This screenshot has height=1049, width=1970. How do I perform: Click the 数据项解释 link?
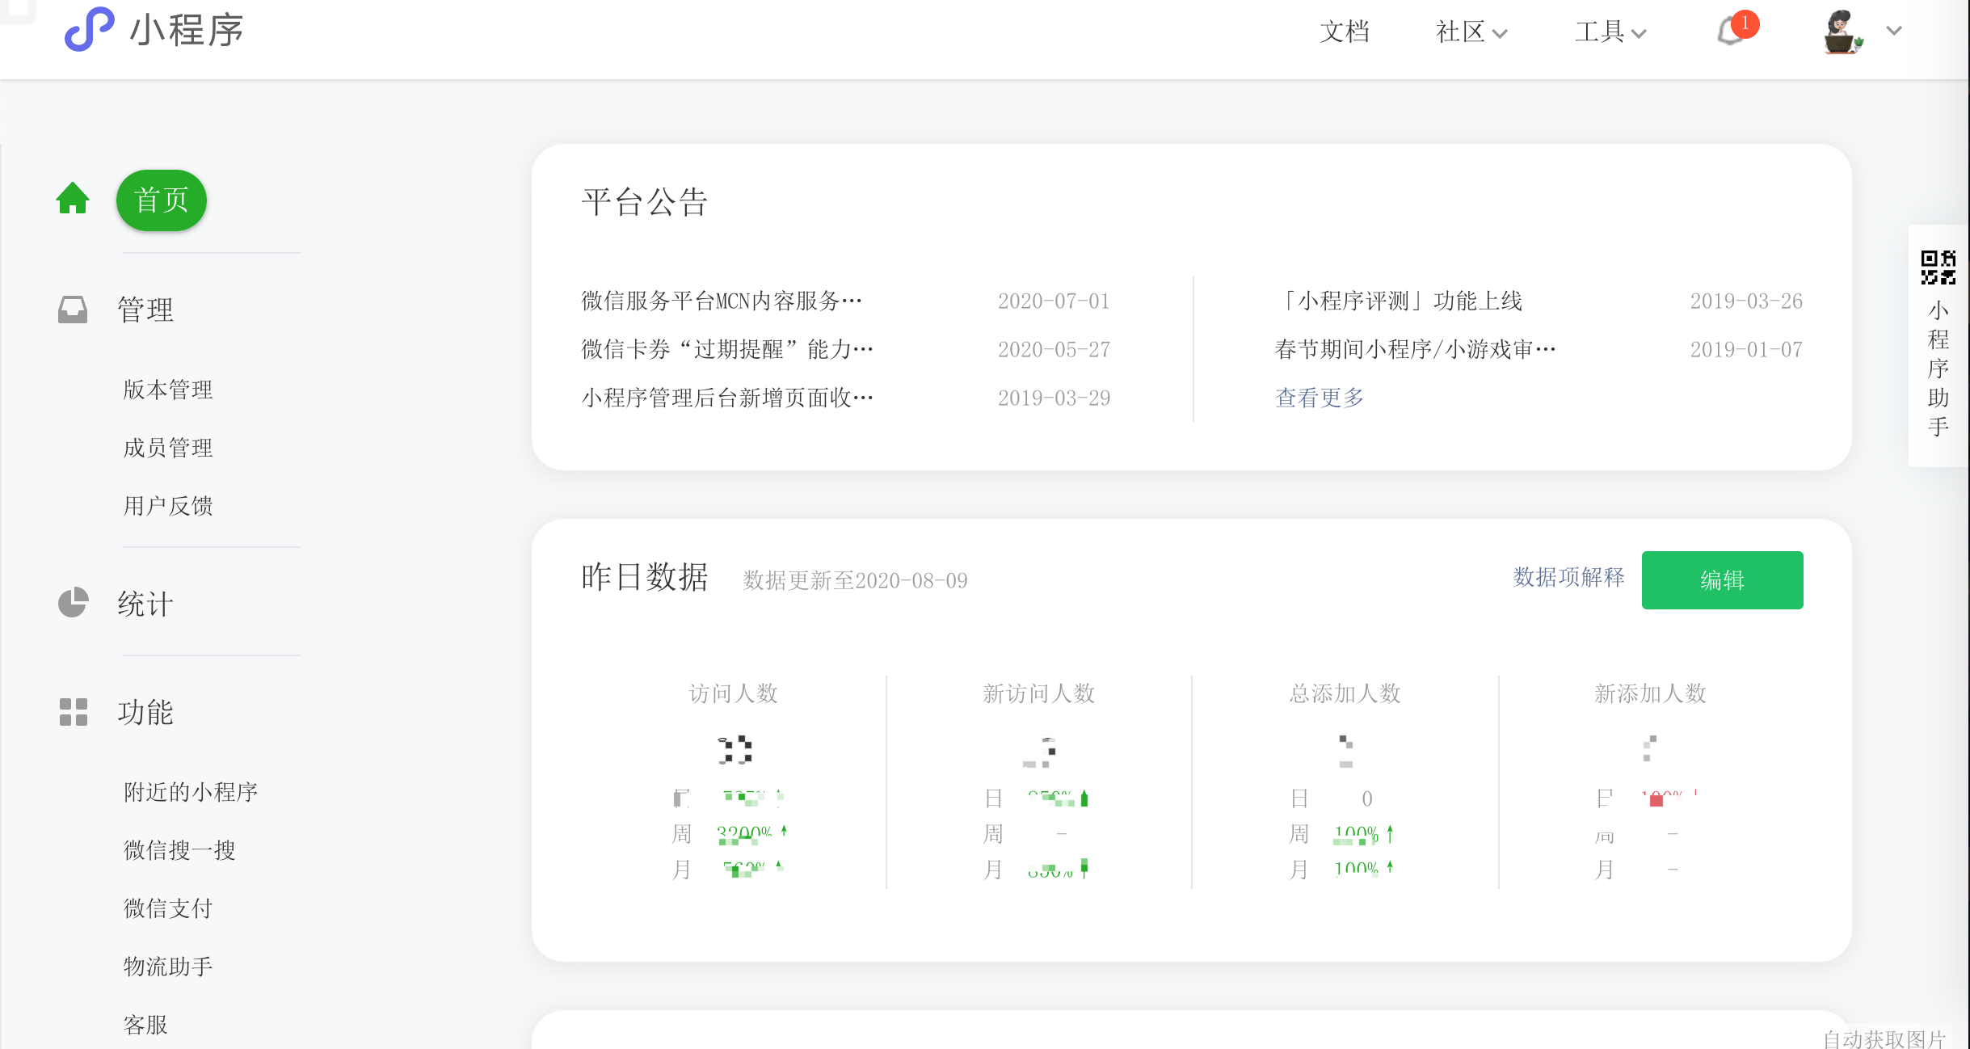click(x=1568, y=577)
